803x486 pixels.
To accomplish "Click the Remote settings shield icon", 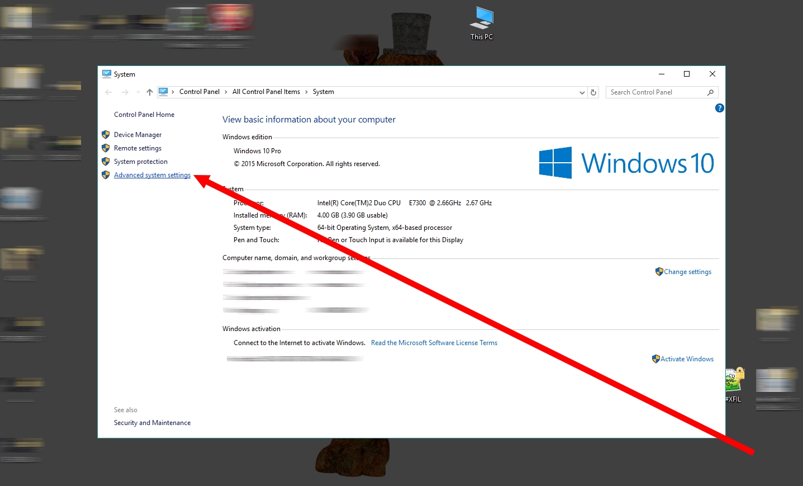I will (106, 148).
